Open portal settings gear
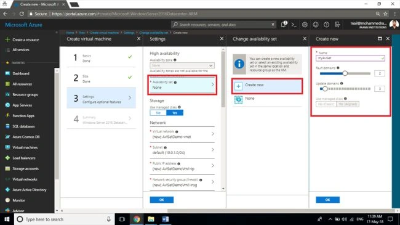Viewport: 400px width, 225px height. coord(305,25)
